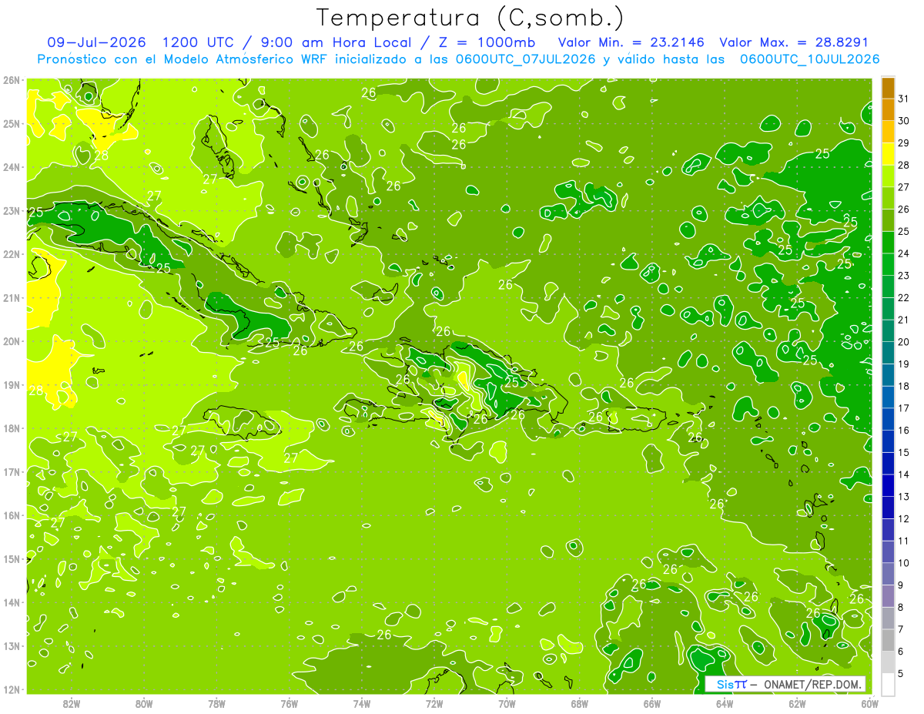Viewport: 924px width, 714px height.
Task: Click the longitude axis label 66W
Action: pyautogui.click(x=651, y=702)
